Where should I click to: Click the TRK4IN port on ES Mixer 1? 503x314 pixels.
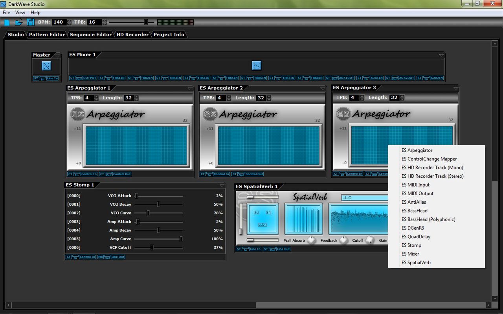point(204,78)
